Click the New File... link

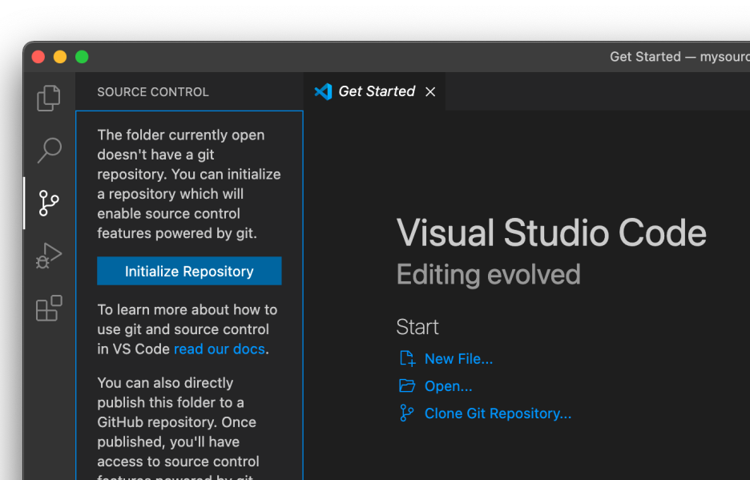click(x=458, y=359)
